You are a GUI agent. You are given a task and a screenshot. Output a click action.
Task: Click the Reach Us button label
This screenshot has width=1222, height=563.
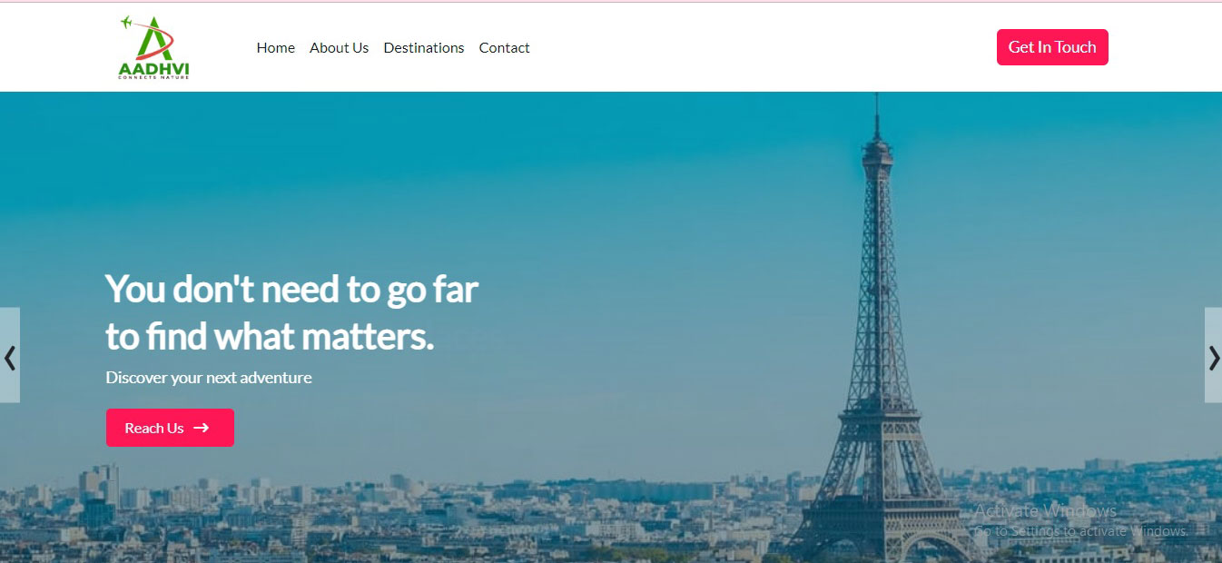154,428
